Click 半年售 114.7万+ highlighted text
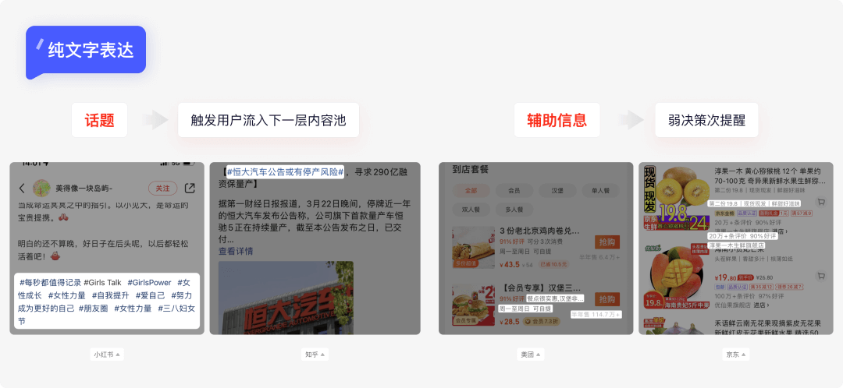843x388 pixels. (596, 314)
